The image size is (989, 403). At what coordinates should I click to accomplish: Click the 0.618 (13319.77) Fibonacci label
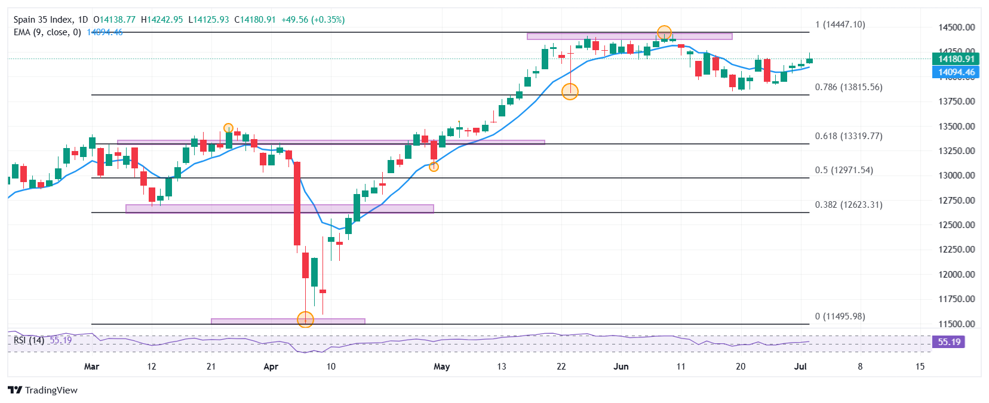849,136
